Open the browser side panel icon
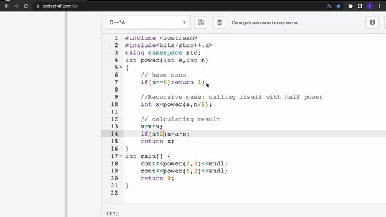Screen dimensions: 386x217 pyautogui.click(x=360, y=6)
